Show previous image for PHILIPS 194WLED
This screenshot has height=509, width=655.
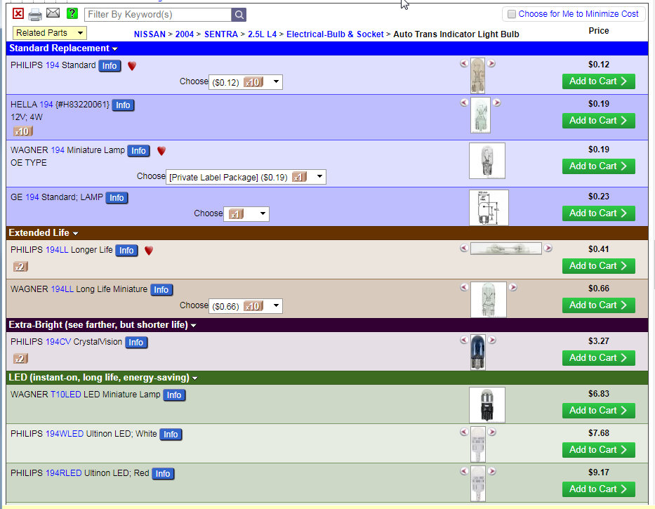click(x=464, y=432)
